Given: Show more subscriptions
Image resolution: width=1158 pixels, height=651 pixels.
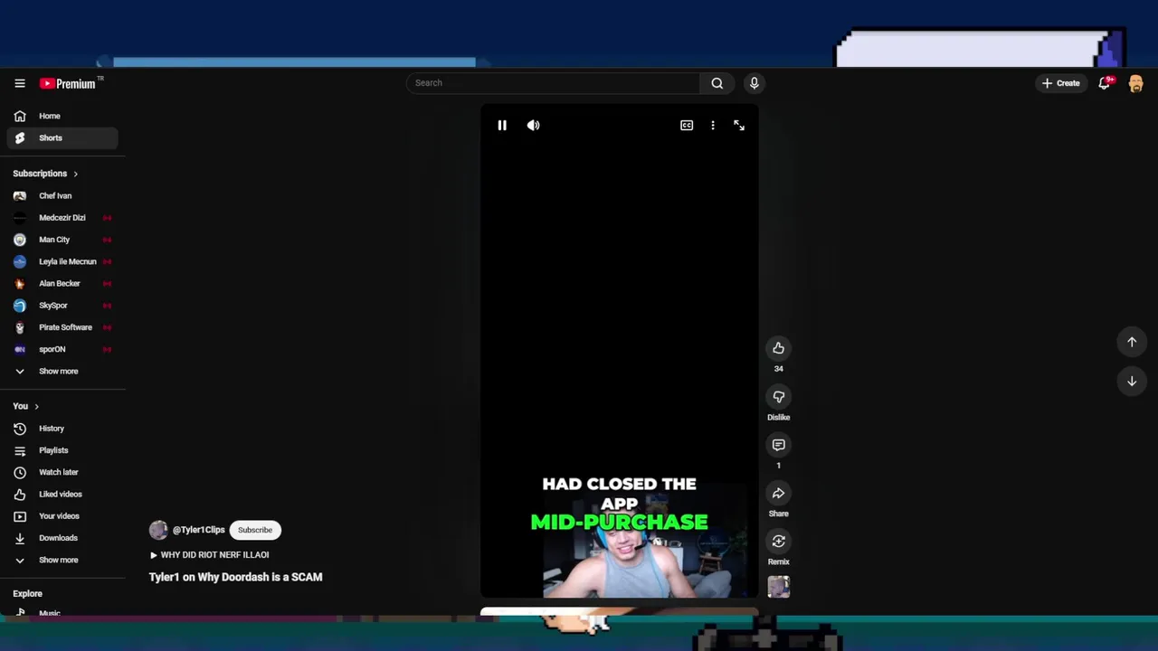Looking at the screenshot, I should [x=62, y=371].
